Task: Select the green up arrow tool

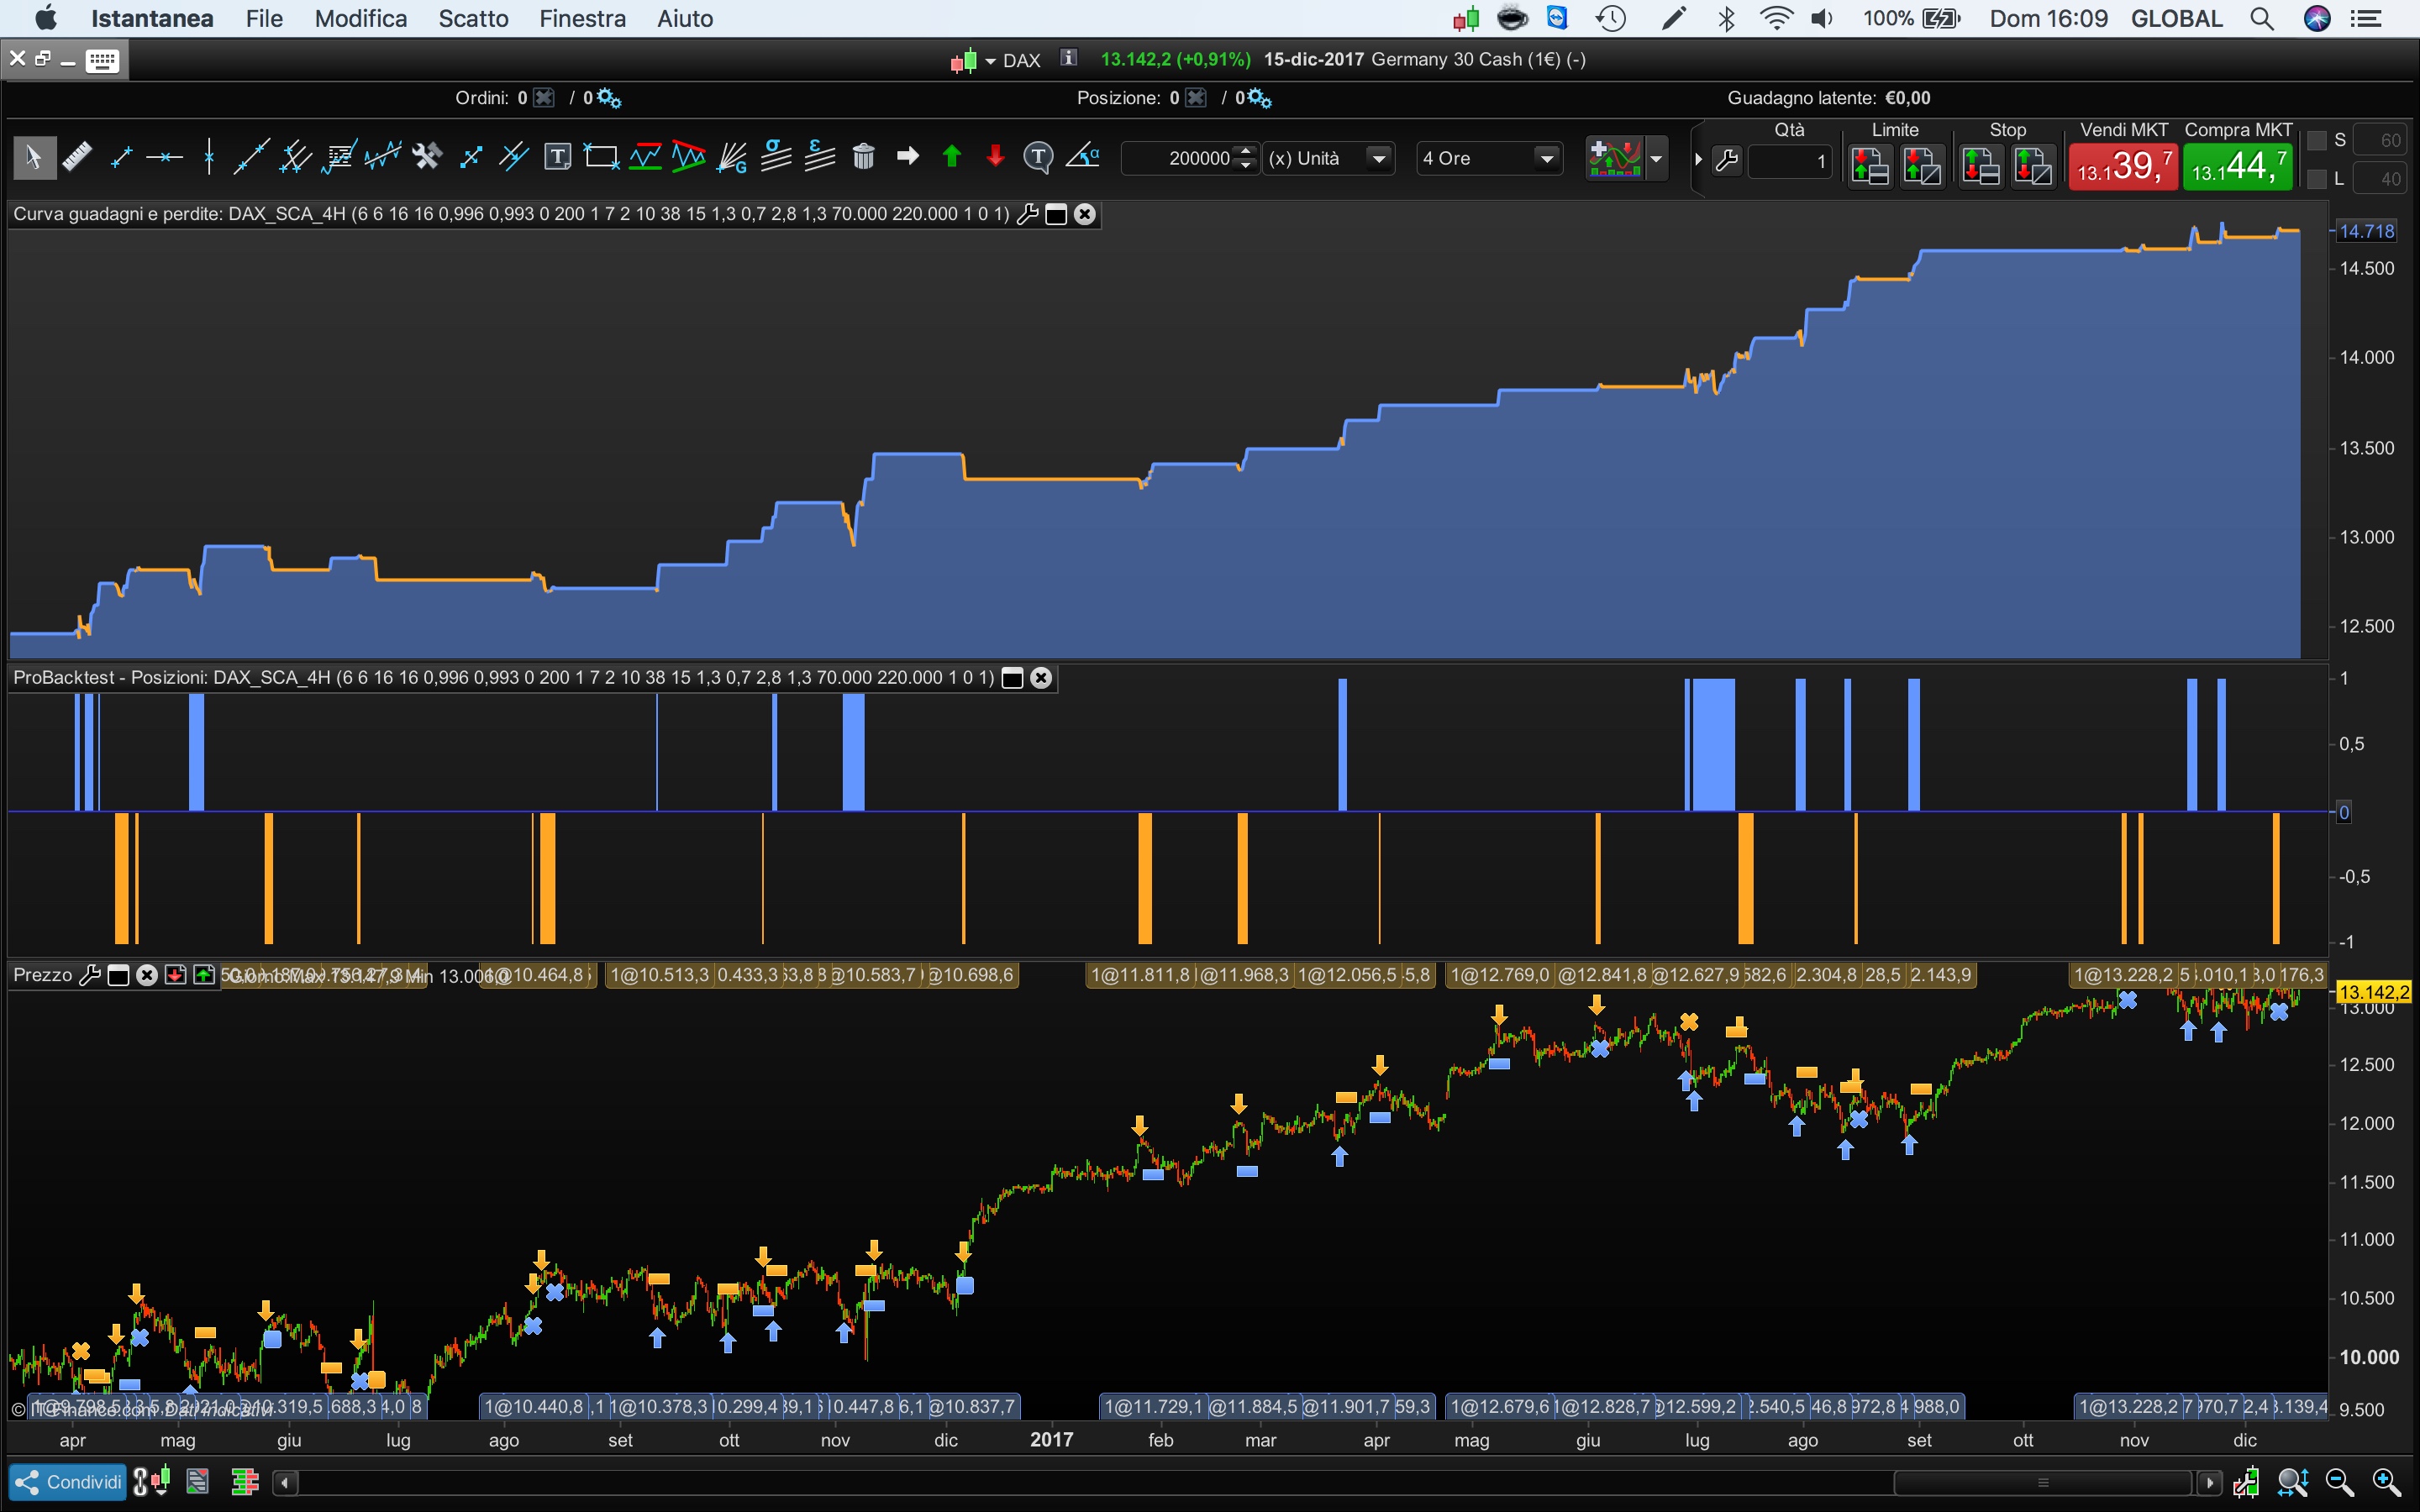Action: pos(952,157)
